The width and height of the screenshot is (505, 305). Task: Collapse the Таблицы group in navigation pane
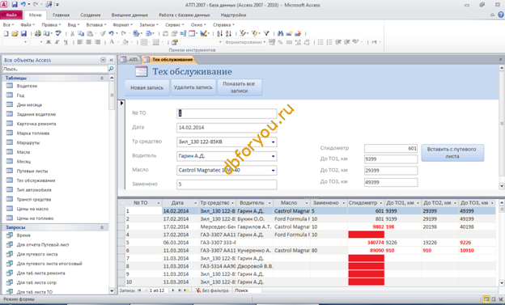(102, 78)
